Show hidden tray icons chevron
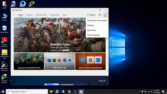Viewport: 167px width, 94px height. [139, 92]
